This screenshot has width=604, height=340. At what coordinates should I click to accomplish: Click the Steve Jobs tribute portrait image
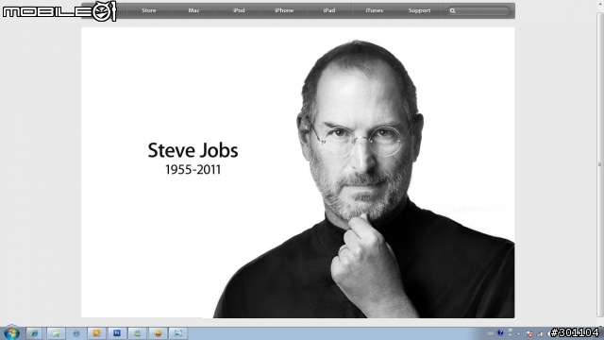(298, 172)
